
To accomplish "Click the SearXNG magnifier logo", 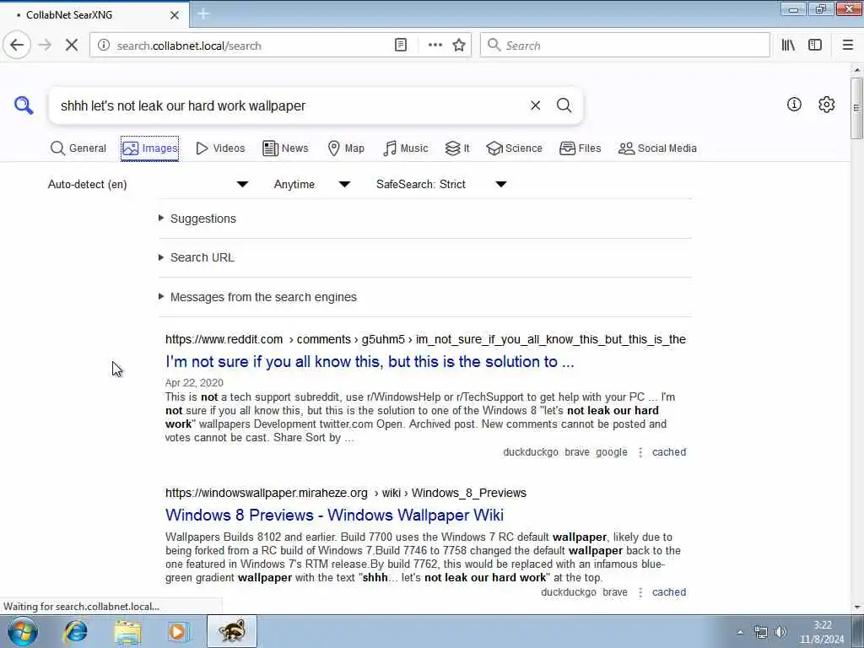I will [x=24, y=105].
